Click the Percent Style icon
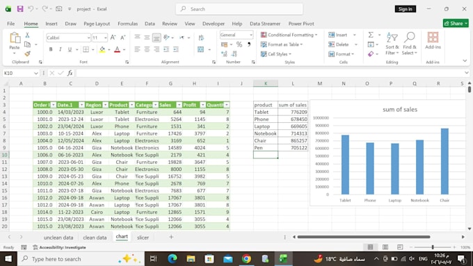The width and height of the screenshot is (473, 266). pyautogui.click(x=239, y=44)
